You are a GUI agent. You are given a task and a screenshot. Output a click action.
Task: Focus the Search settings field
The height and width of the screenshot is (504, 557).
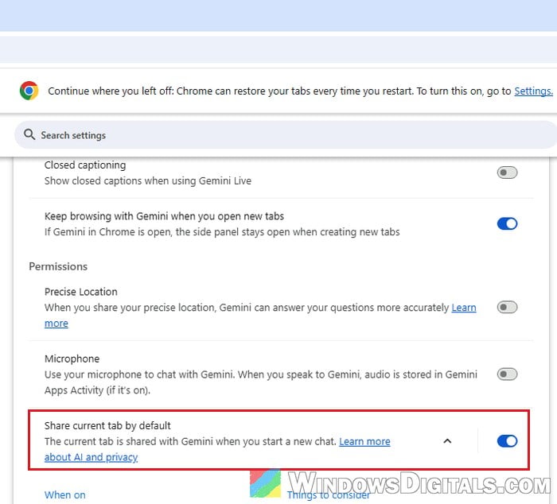point(286,135)
